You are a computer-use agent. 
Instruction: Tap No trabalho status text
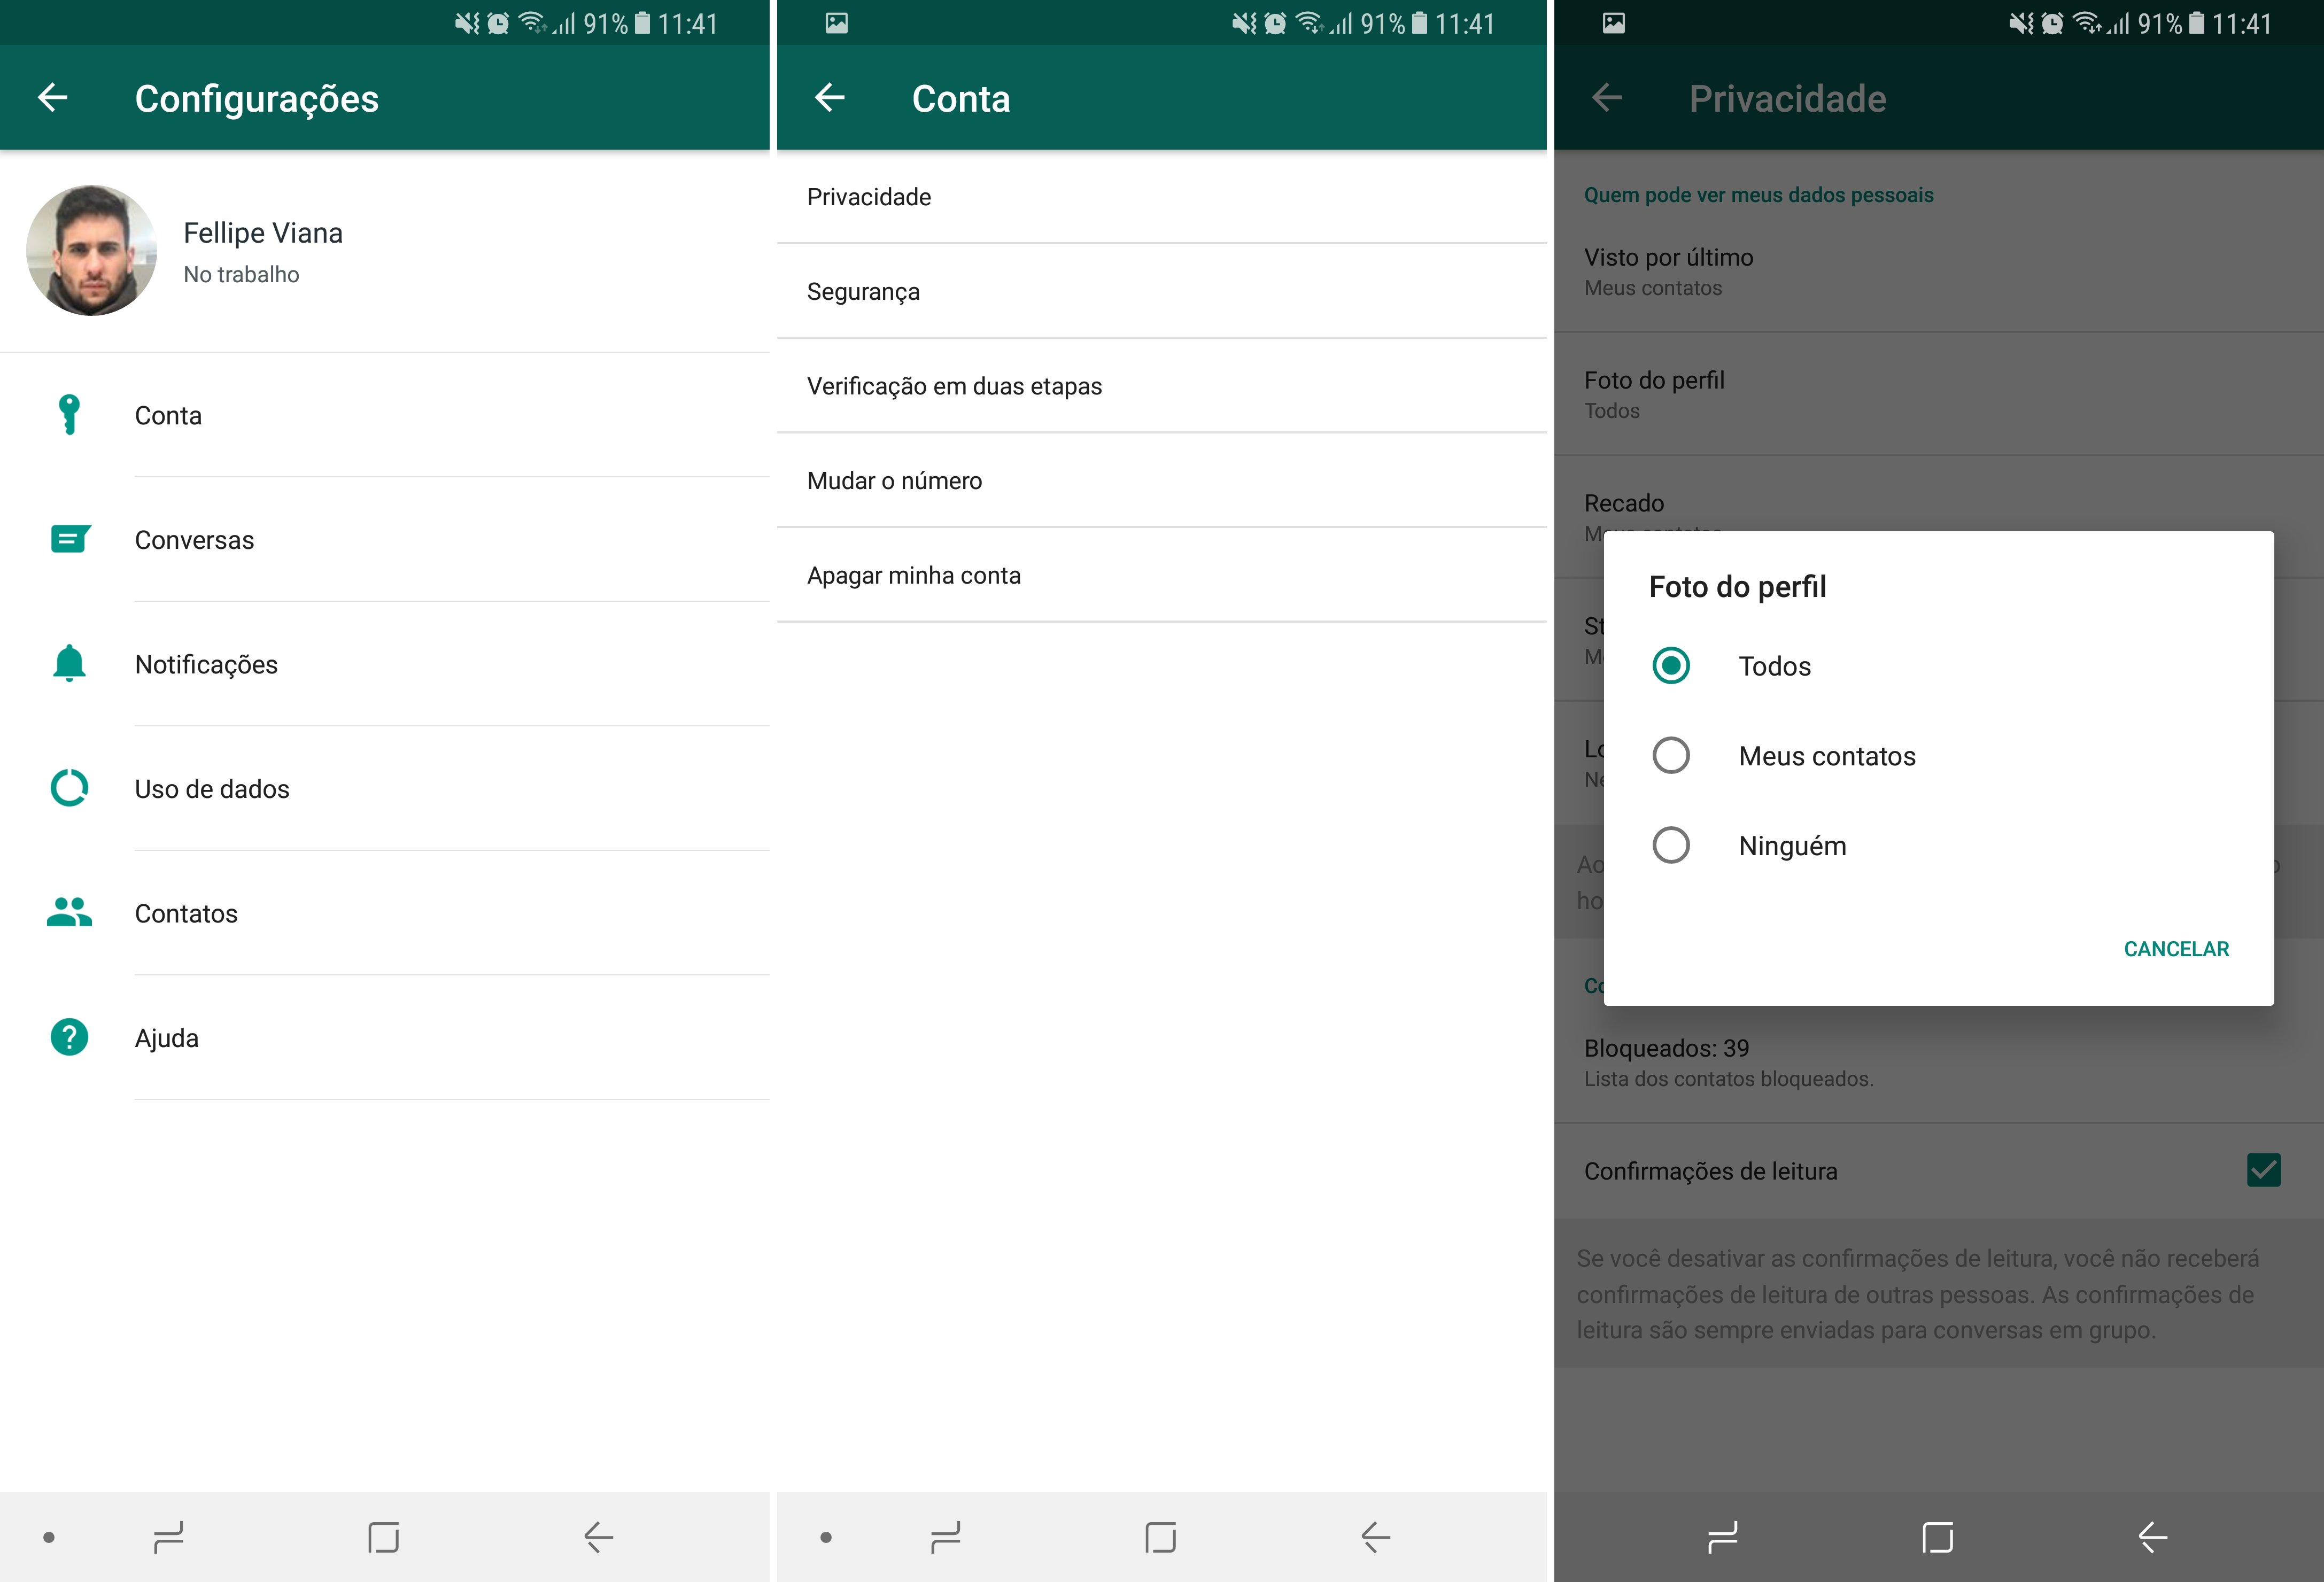click(x=241, y=274)
